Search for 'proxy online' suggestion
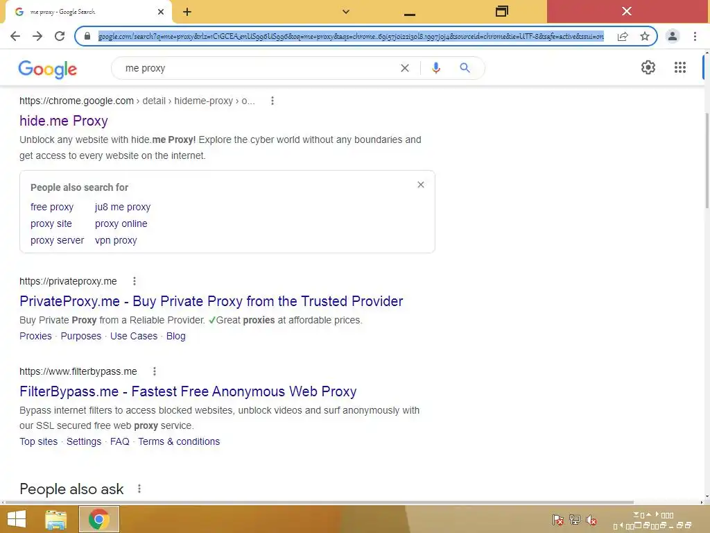 tap(121, 224)
